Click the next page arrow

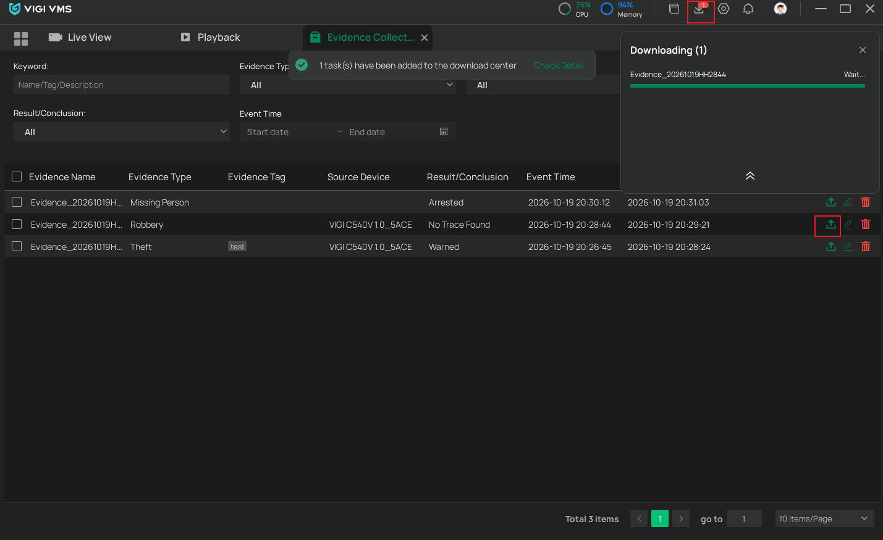pos(681,518)
